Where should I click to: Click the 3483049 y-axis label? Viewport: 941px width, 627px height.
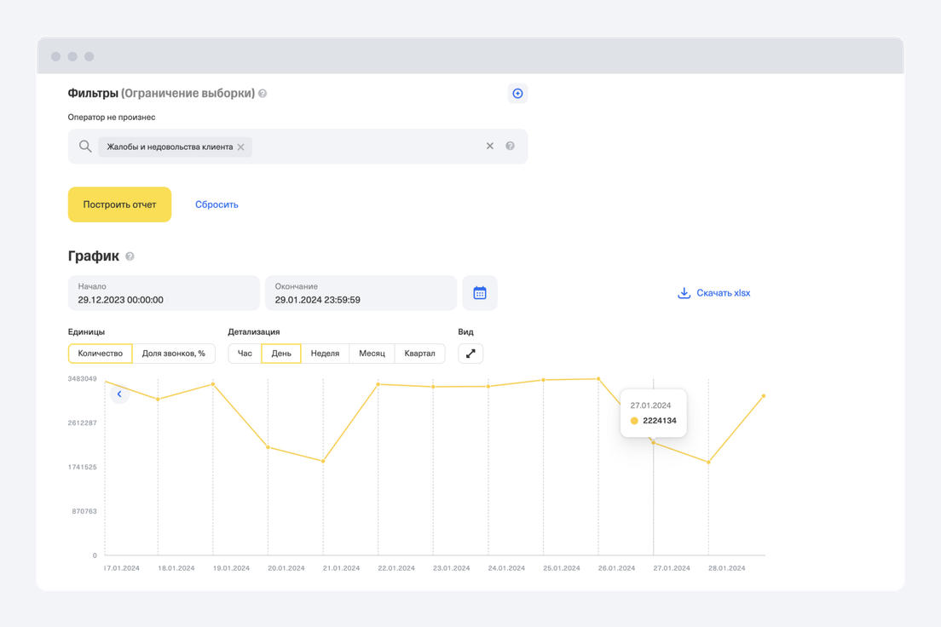(x=82, y=378)
